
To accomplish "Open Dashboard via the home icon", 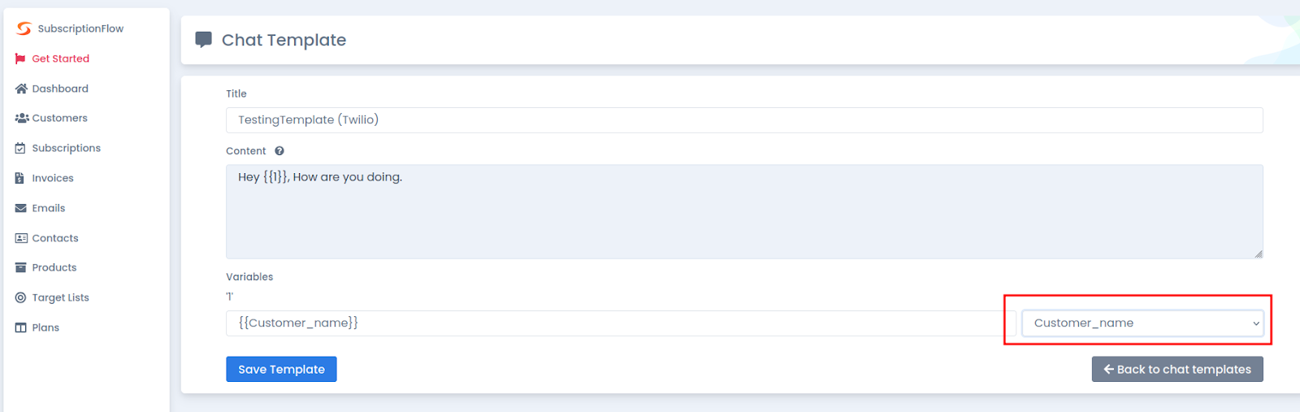I will click(21, 89).
